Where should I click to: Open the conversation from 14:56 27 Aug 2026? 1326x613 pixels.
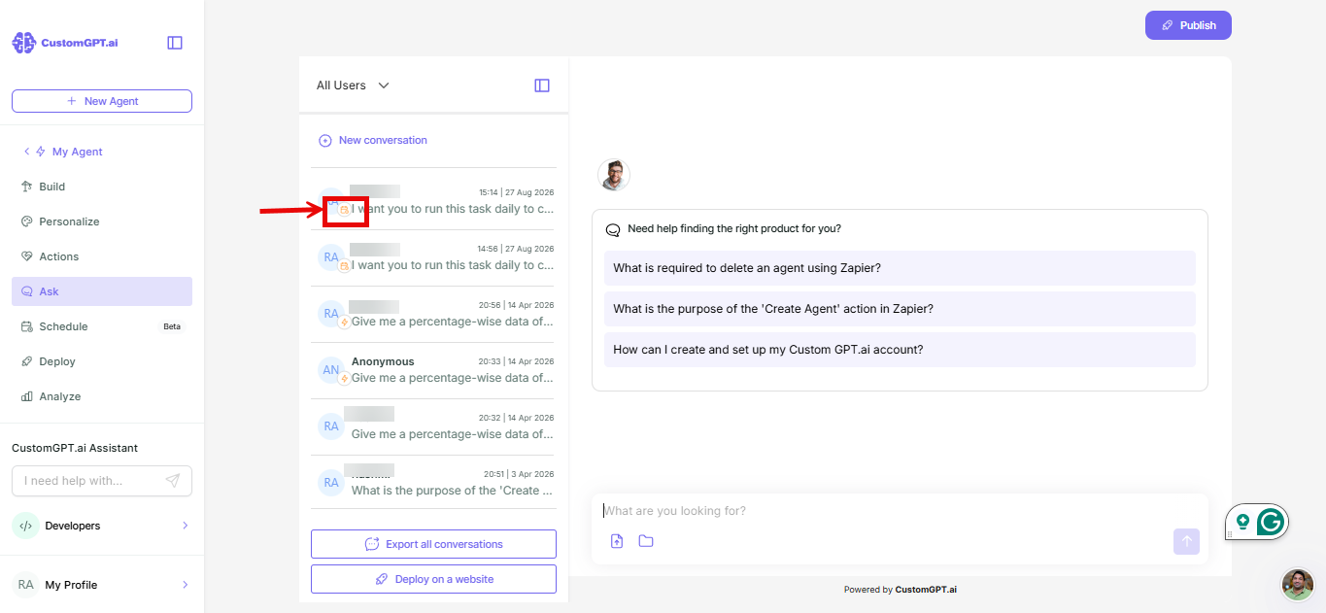coord(433,257)
